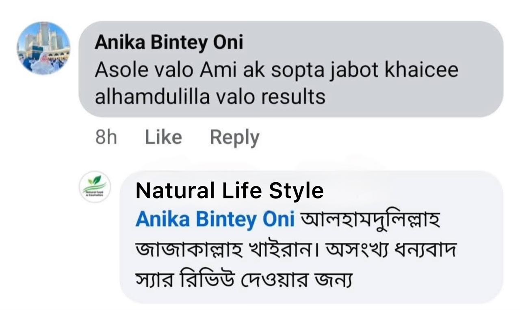Click the 'স্যার রিভিউ দেওয়ার জন্য' reply line

[244, 281]
